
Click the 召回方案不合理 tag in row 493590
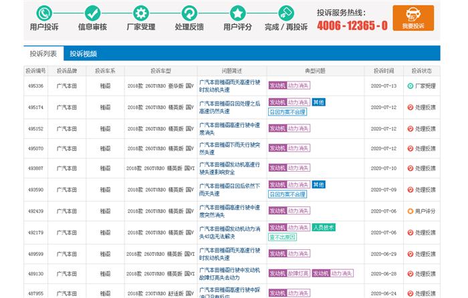pyautogui.click(x=287, y=194)
